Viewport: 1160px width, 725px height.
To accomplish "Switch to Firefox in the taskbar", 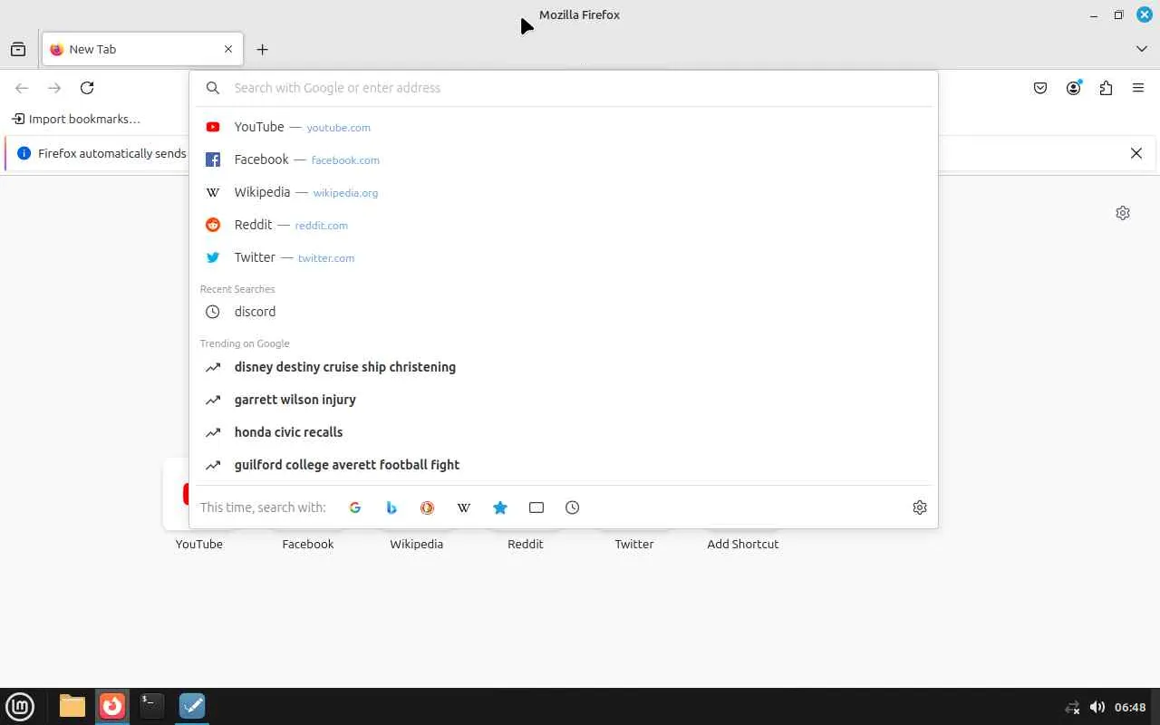I will click(112, 706).
